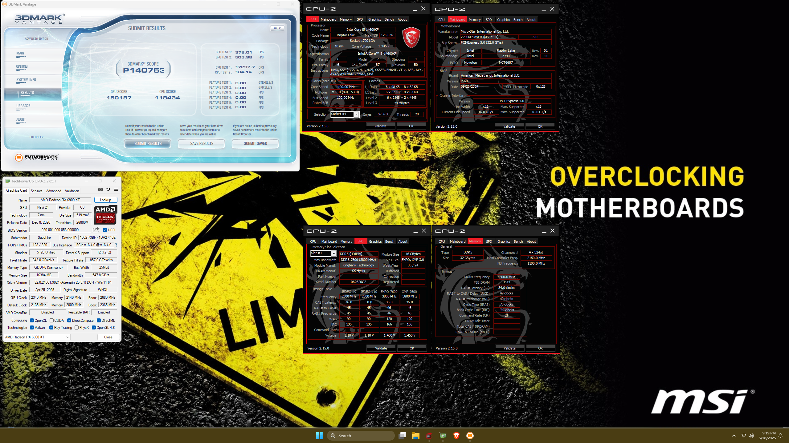The image size is (789, 443).
Task: Open Task View from the taskbar
Action: point(402,436)
